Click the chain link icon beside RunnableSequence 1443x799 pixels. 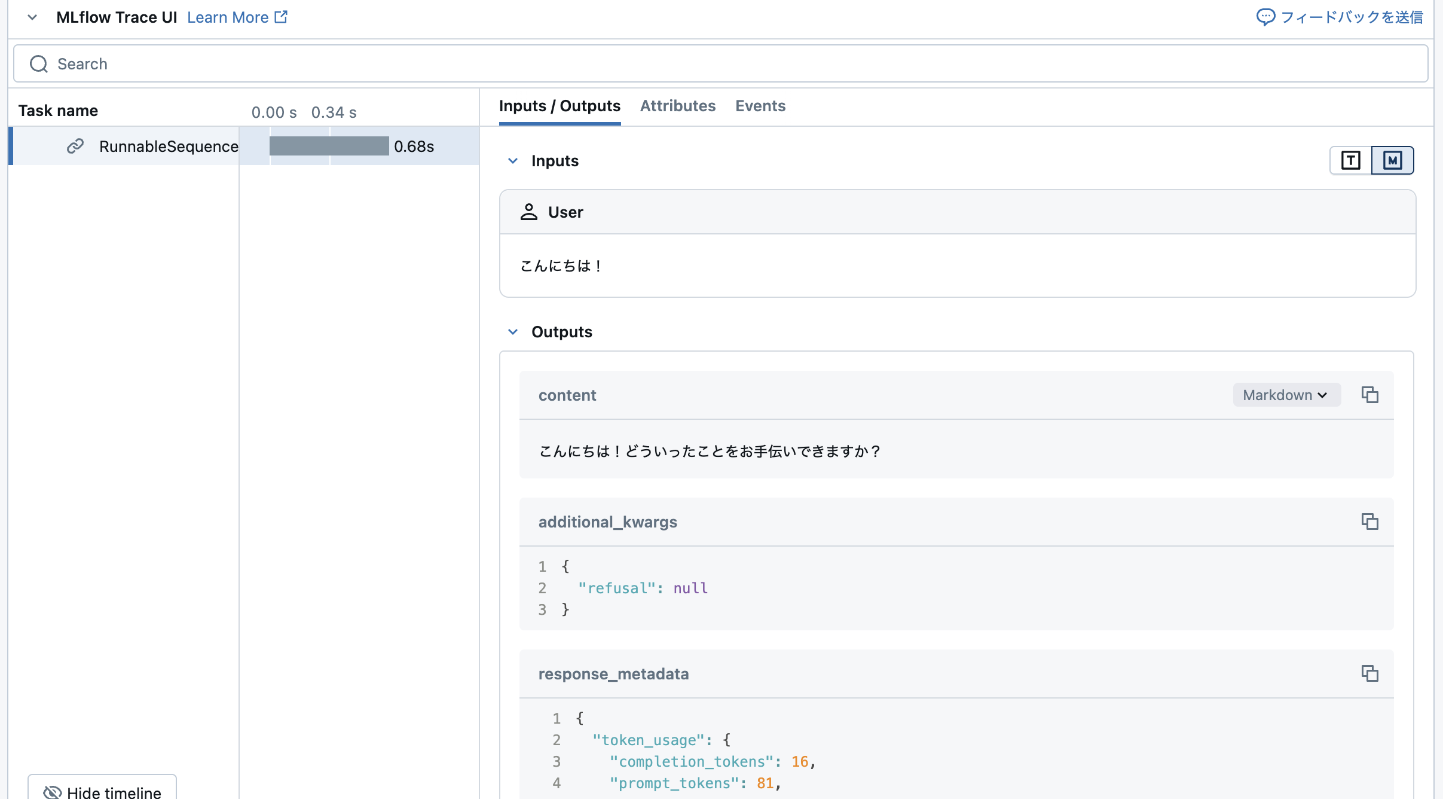tap(75, 146)
